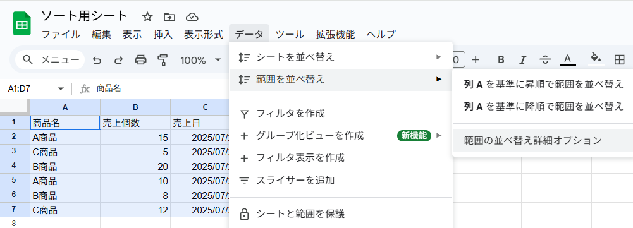Open the fill color paint bucket

click(595, 59)
